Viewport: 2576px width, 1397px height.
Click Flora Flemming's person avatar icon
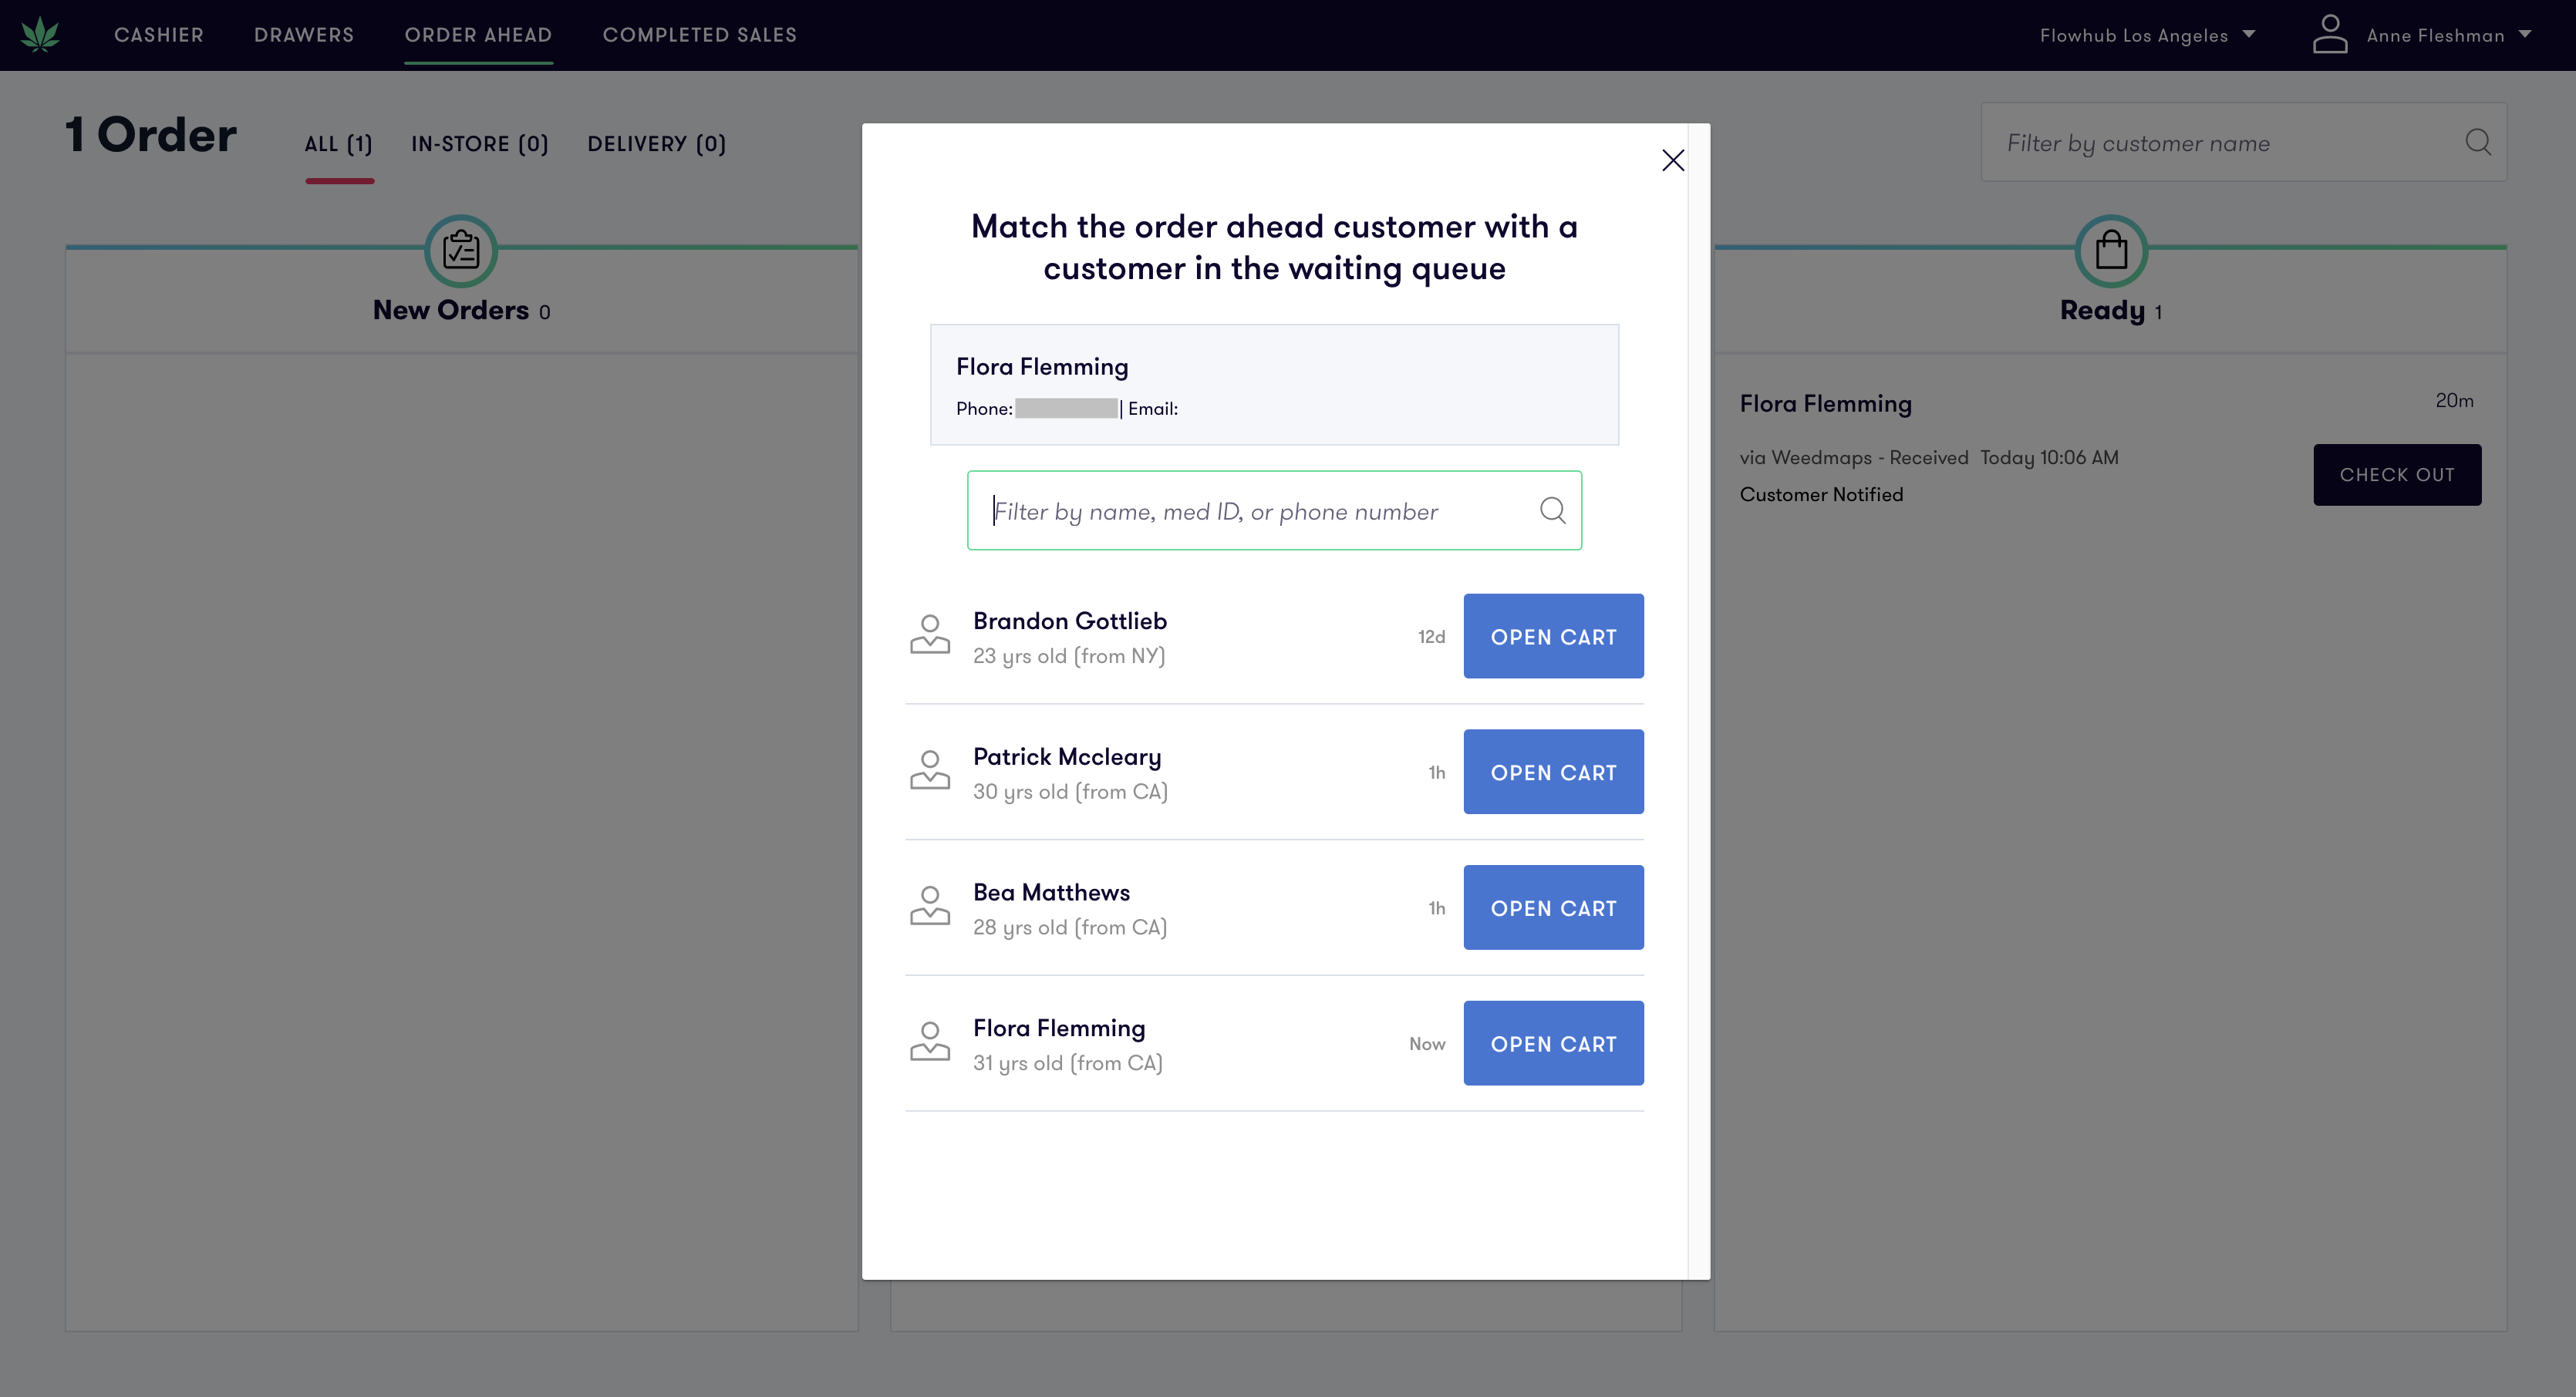929,1042
